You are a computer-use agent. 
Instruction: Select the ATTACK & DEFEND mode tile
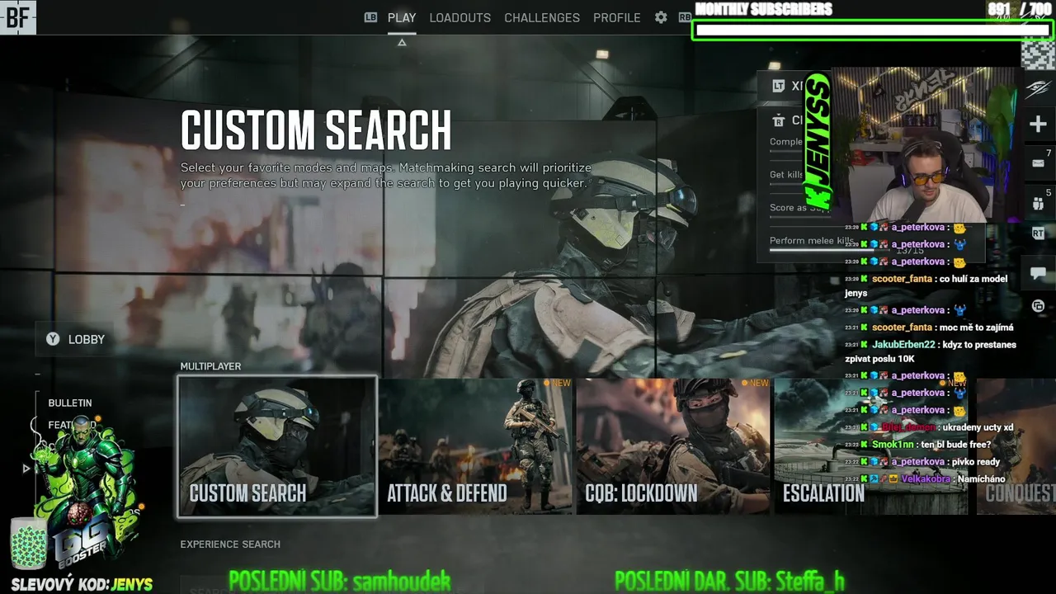pyautogui.click(x=475, y=446)
